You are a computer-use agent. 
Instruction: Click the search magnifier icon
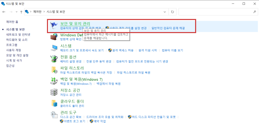point(255,12)
